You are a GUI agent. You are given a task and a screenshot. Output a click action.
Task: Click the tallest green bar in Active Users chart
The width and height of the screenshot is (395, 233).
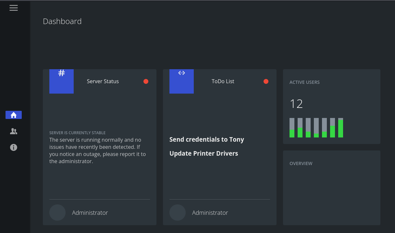(340, 128)
